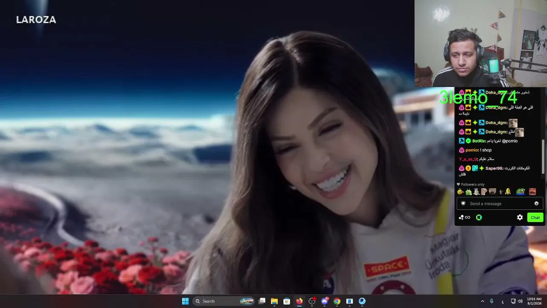Screen dimensions: 547x308
Task: Click the "Followers only" chat notice
Action: click(471, 184)
